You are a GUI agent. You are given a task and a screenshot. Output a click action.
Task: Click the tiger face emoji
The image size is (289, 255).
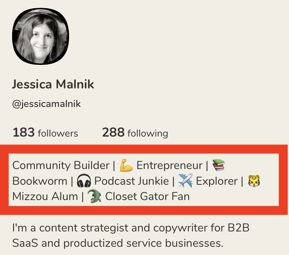click(254, 181)
